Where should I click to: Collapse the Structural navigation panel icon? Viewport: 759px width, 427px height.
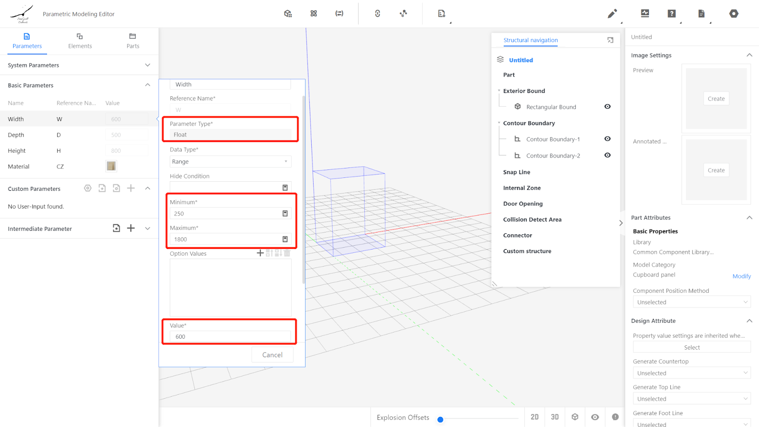[610, 40]
